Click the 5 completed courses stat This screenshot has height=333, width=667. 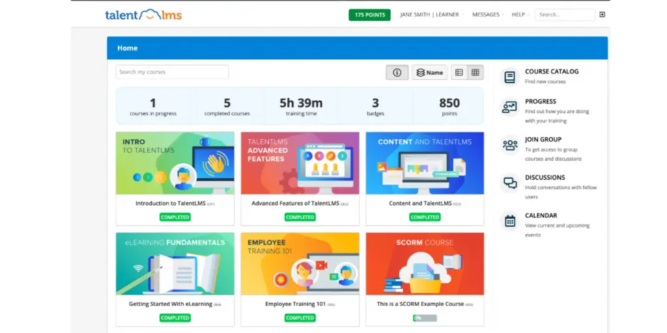coord(227,107)
